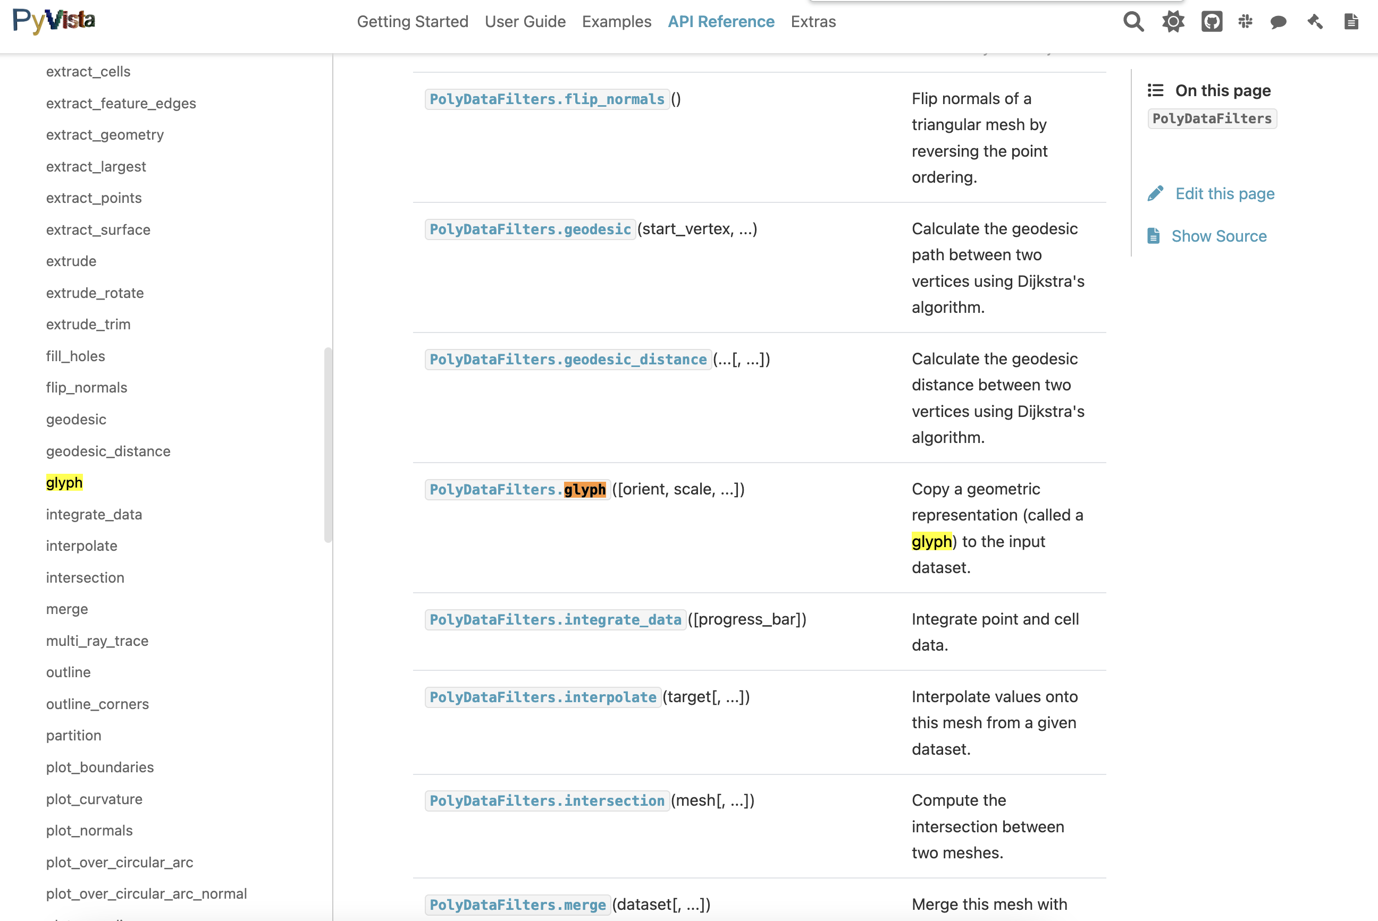Select plot_over_circular_arc_normal in sidebar

click(x=146, y=894)
